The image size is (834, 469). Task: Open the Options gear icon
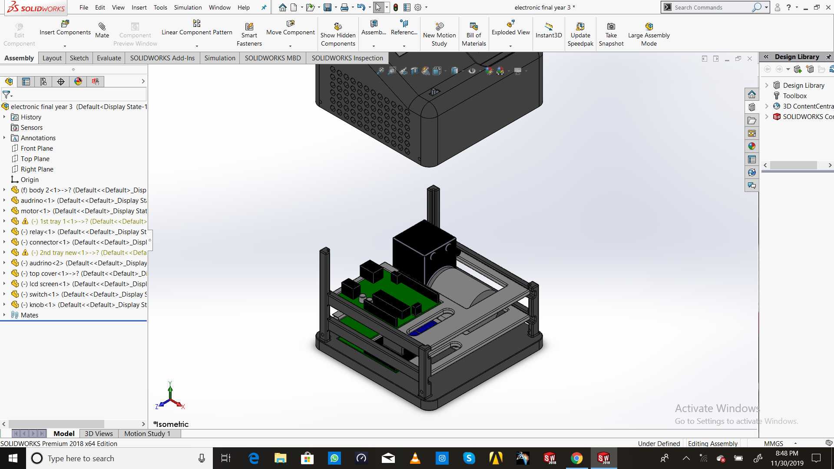pos(418,7)
